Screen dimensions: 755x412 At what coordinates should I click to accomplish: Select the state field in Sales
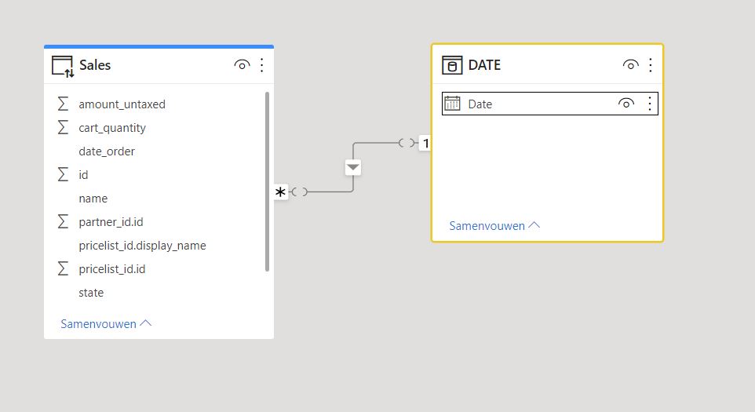pyautogui.click(x=91, y=293)
